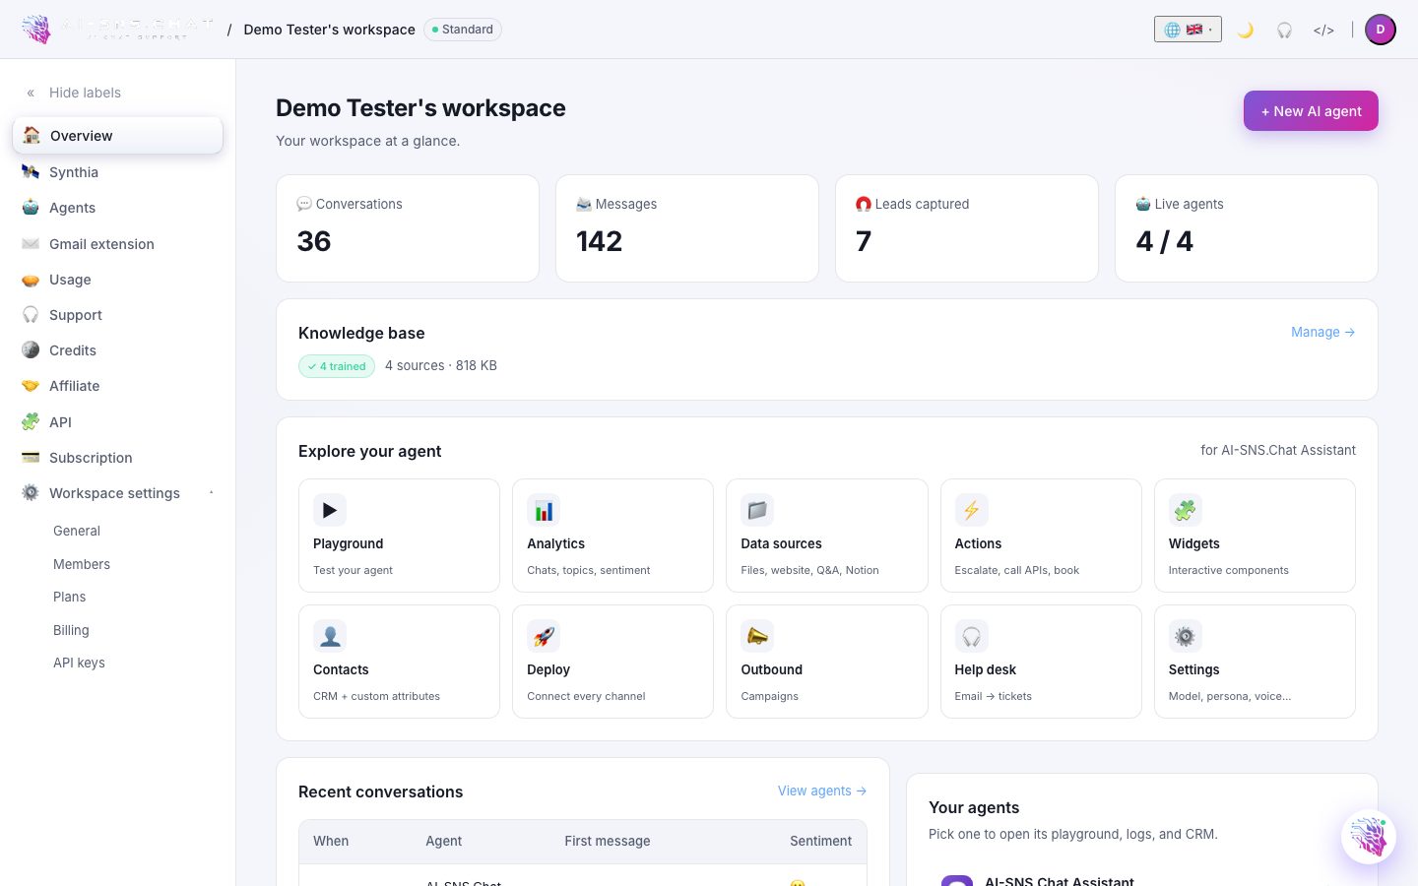Viewport: 1418px width, 886px height.
Task: Click the Live agents robot icon
Action: point(1143,204)
